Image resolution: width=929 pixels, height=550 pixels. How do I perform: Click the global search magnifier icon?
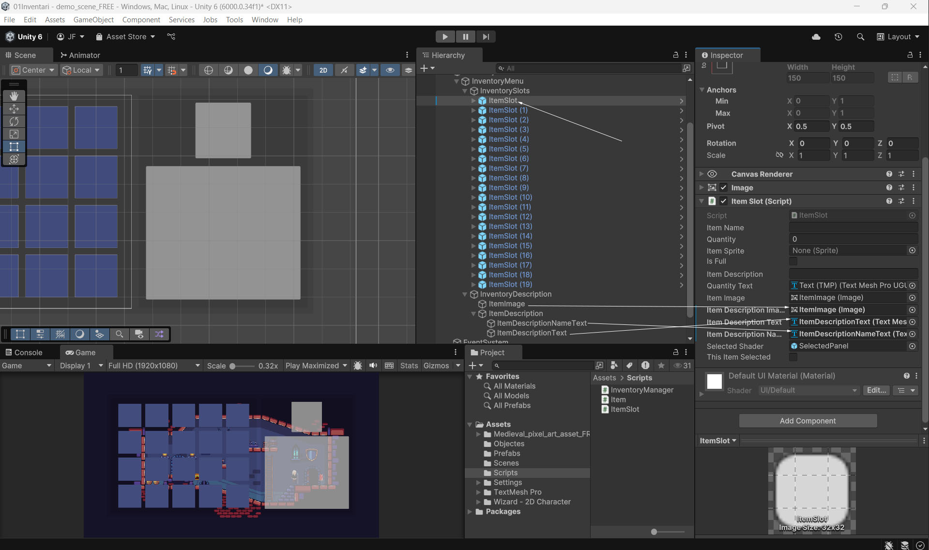(860, 37)
